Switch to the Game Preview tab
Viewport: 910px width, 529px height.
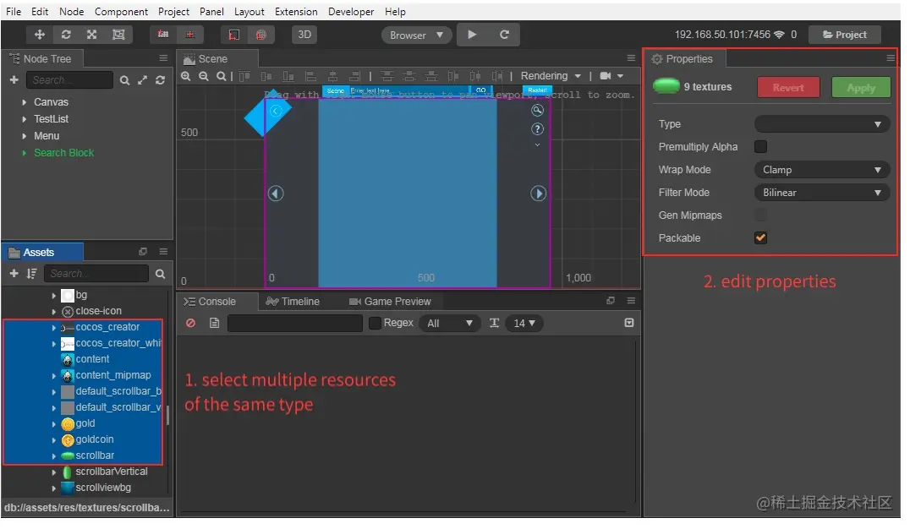coord(390,302)
